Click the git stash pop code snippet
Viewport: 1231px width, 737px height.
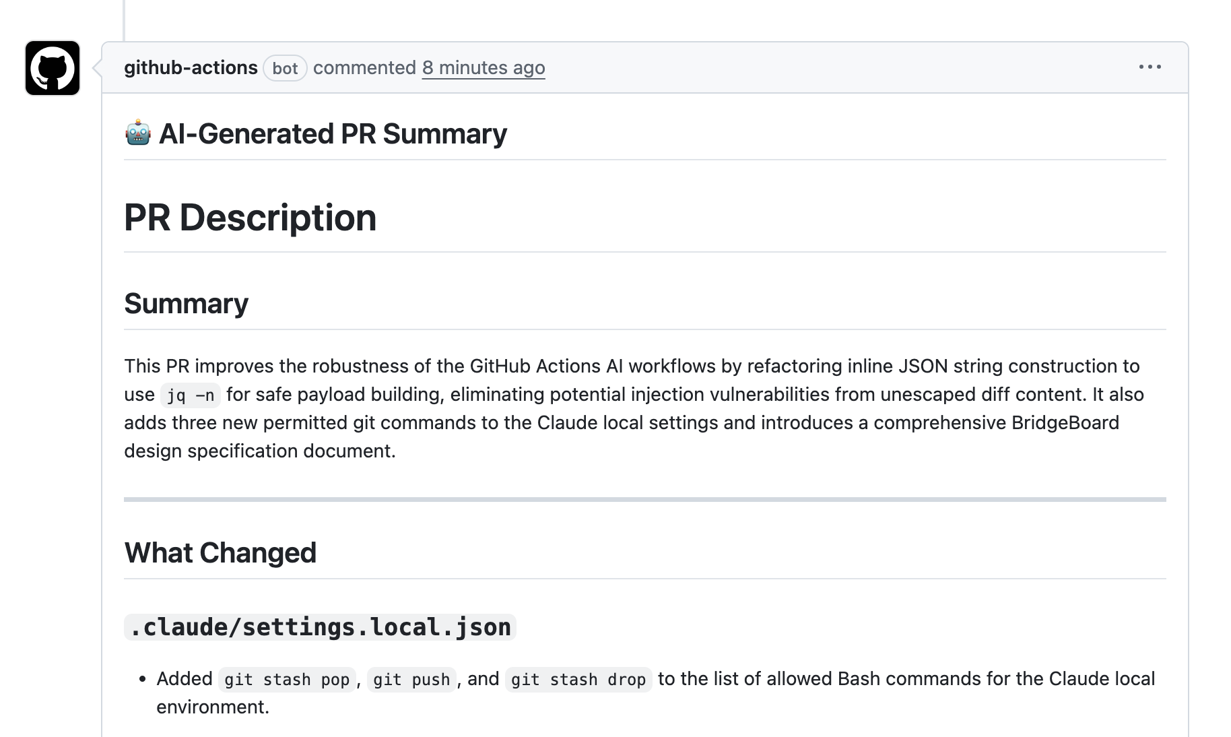point(287,680)
